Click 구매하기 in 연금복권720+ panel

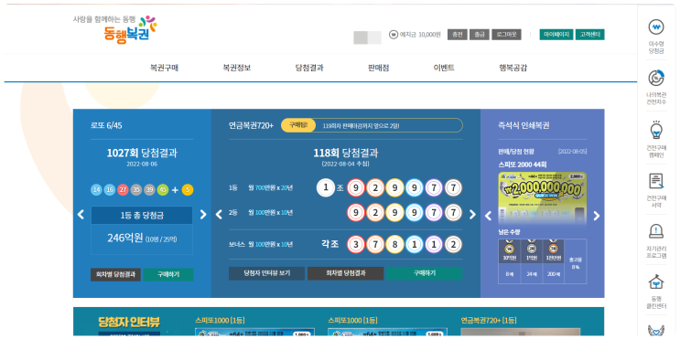coord(424,273)
